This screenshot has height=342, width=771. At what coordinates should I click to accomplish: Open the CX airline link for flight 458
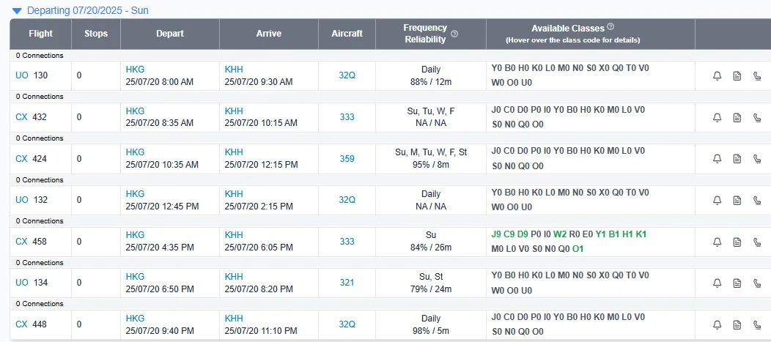(21, 241)
